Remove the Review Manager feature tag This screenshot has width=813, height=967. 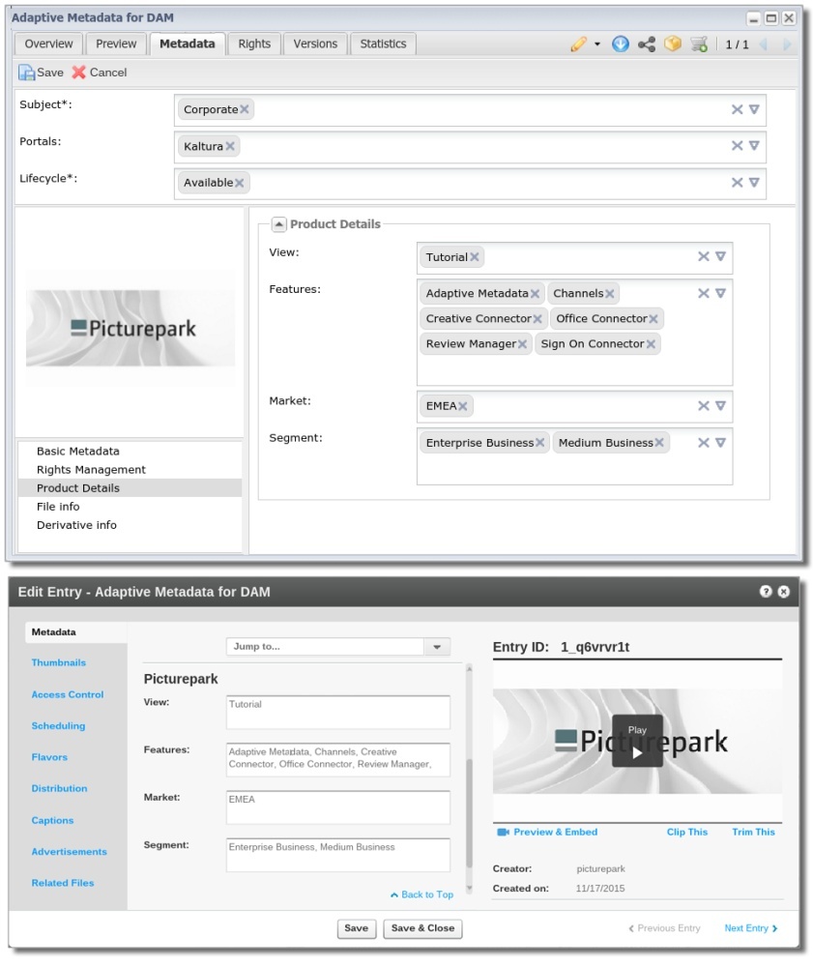[522, 344]
